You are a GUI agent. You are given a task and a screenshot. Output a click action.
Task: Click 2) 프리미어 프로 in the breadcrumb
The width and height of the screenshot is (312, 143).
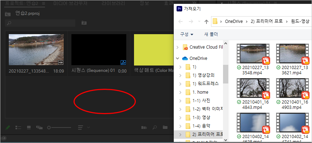(267, 21)
